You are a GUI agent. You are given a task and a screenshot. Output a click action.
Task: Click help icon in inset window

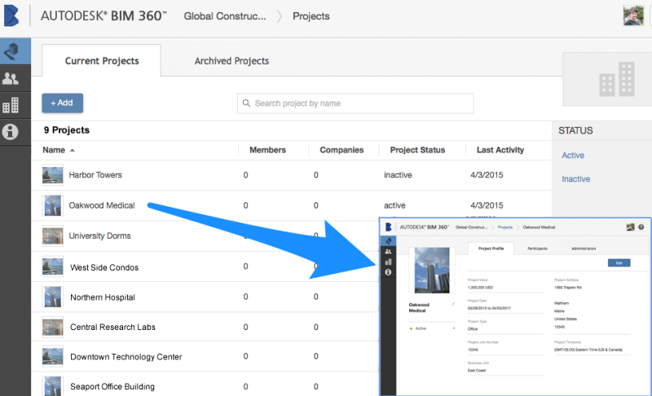click(641, 227)
